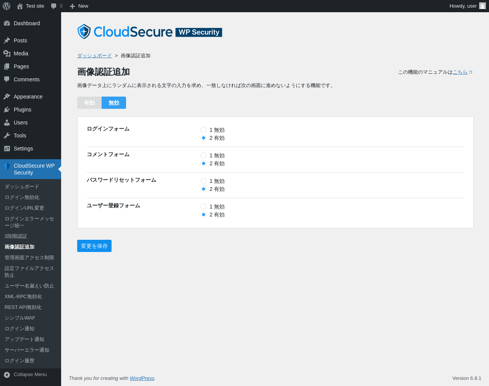The image size is (489, 386).
Task: Click the Collapse Menu arrow icon
Action: click(x=7, y=375)
